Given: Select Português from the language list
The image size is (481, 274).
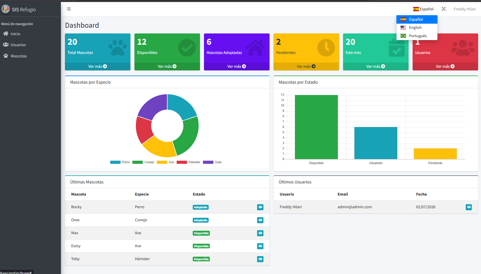Looking at the screenshot, I should (417, 36).
